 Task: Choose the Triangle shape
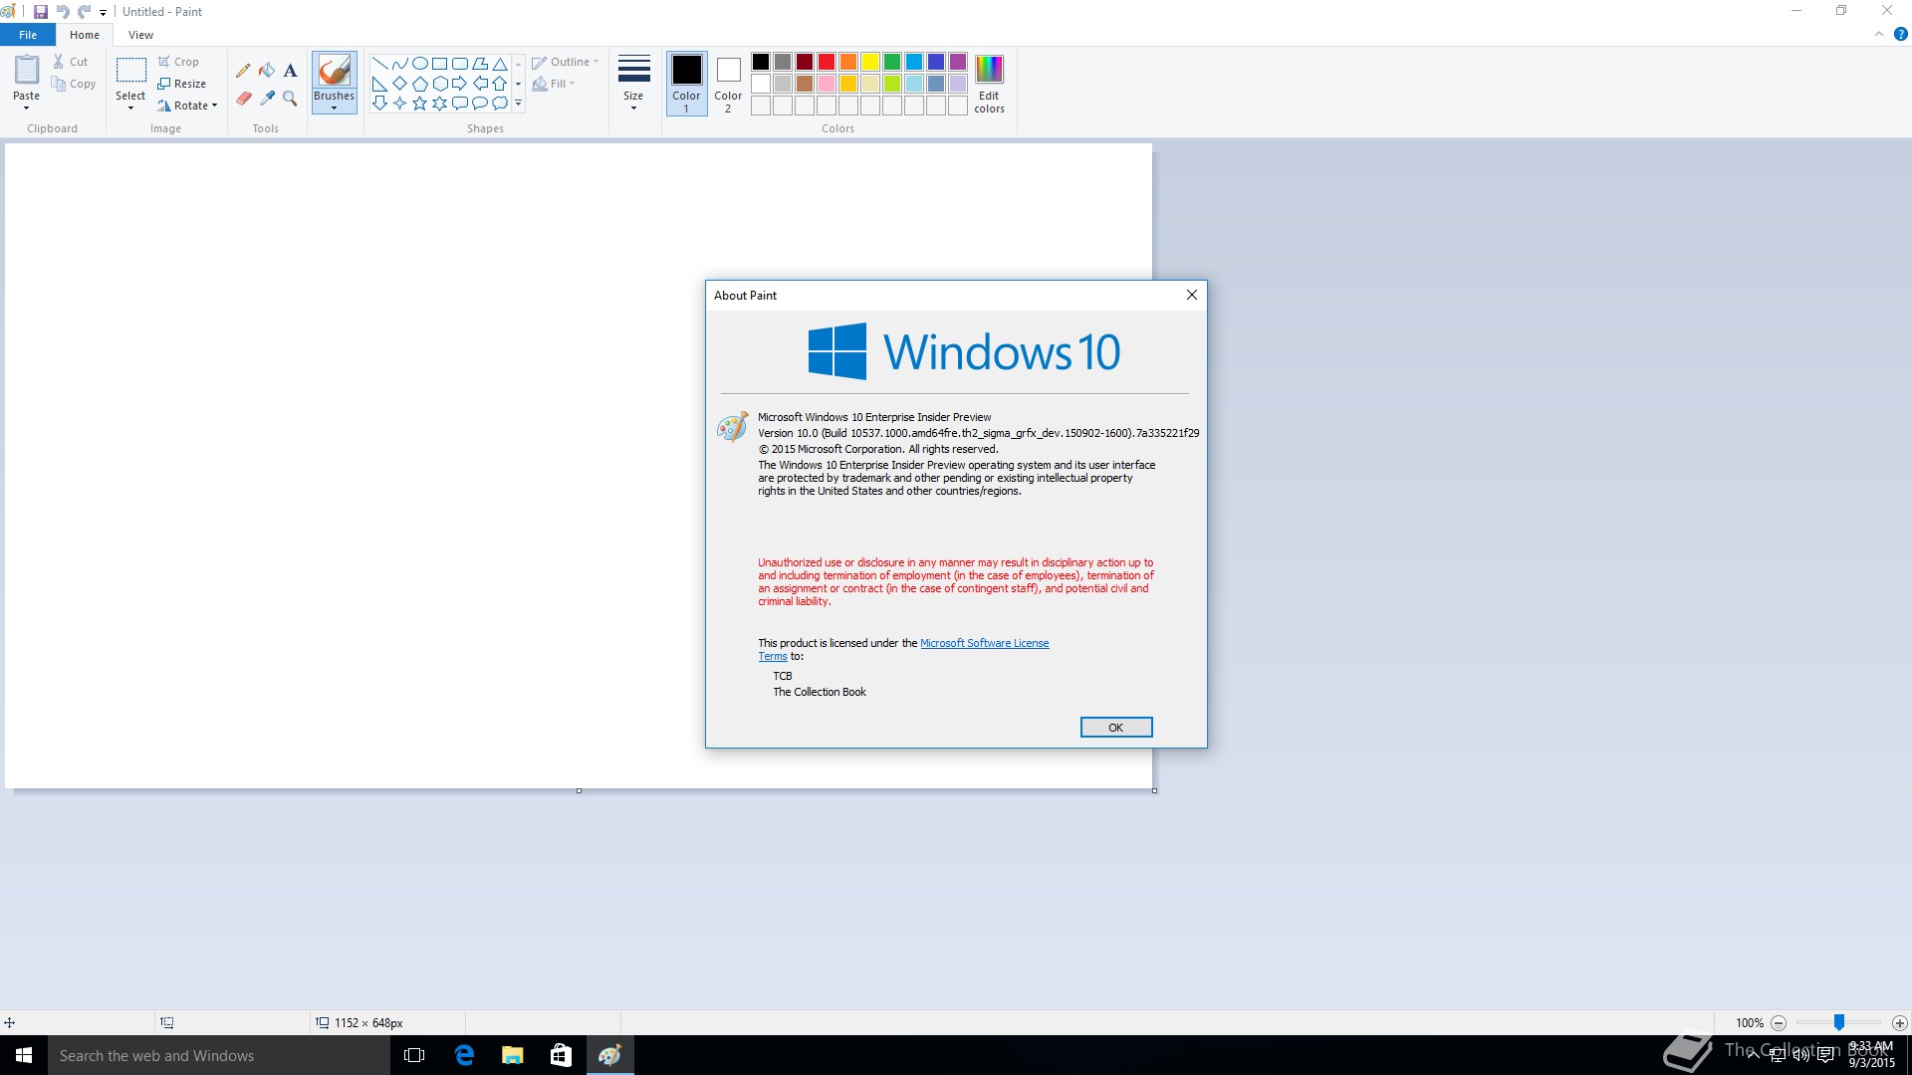coord(500,64)
